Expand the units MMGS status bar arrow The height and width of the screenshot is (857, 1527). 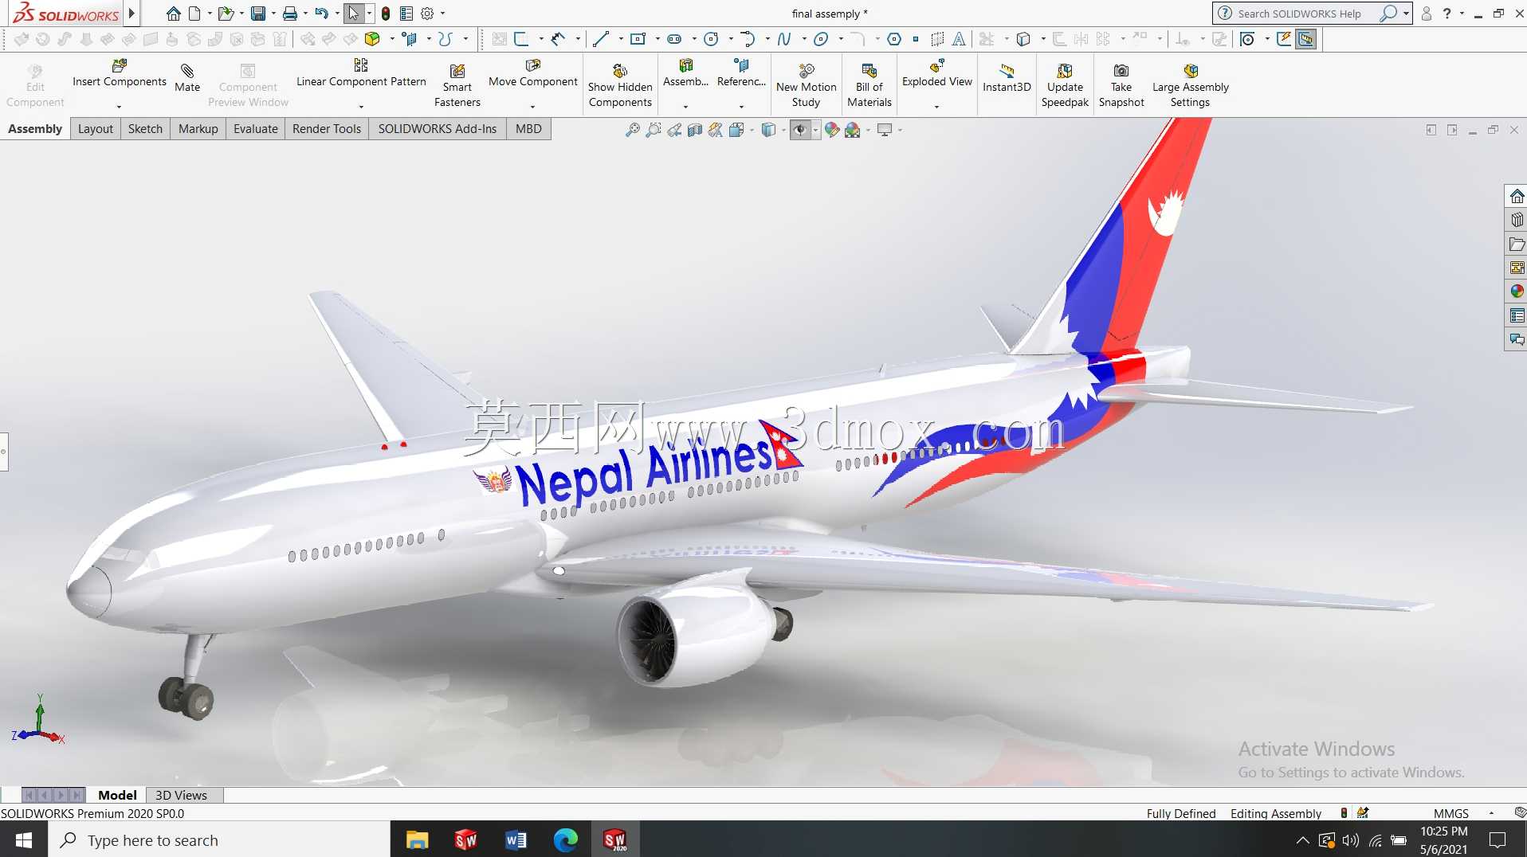click(x=1491, y=813)
